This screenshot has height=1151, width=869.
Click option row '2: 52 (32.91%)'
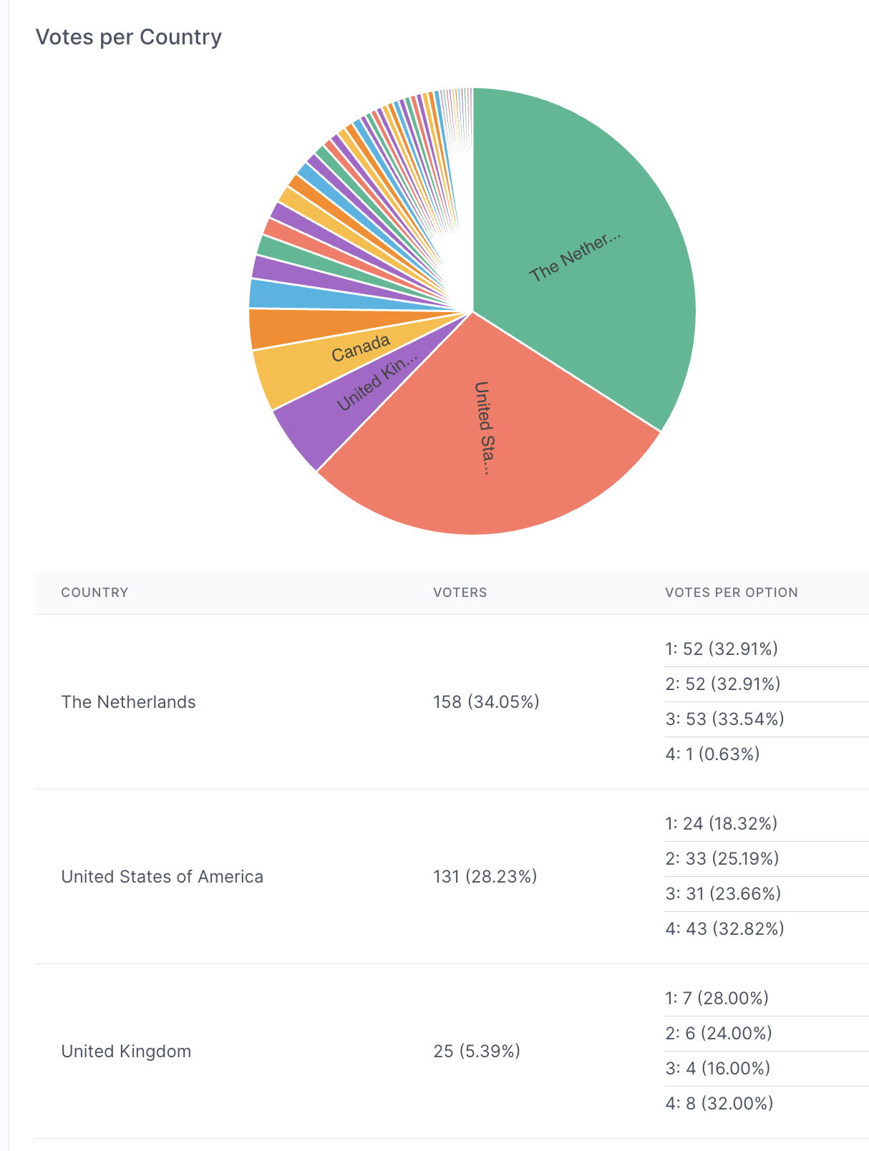[767, 684]
